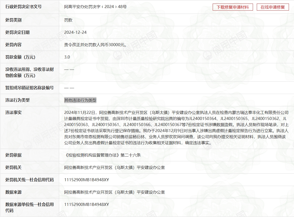This screenshot has width=294, height=217.
Task: Click the 处罚机关统一社会信用代码 label
Action: 29,180
